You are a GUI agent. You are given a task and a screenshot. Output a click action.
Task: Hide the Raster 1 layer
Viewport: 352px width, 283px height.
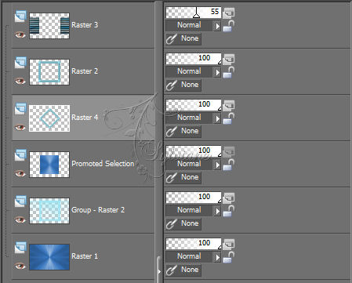pos(20,266)
